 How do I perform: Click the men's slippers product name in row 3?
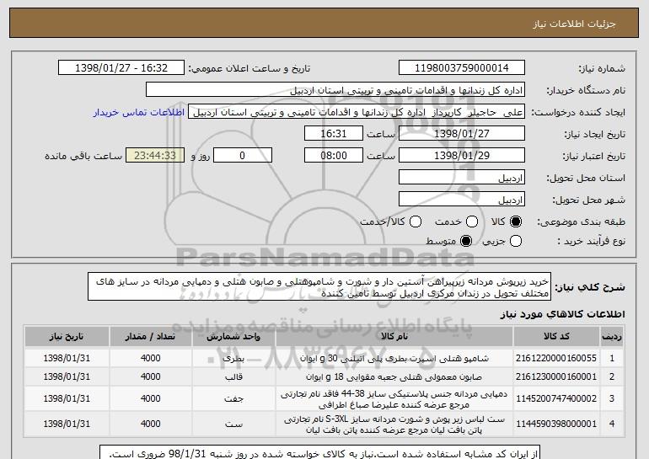(x=394, y=399)
